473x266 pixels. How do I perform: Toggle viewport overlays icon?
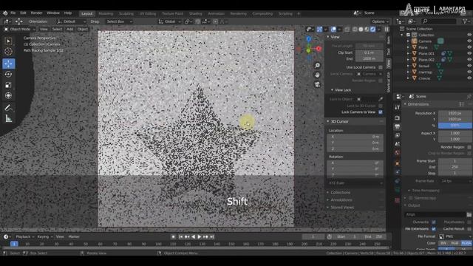[333, 30]
